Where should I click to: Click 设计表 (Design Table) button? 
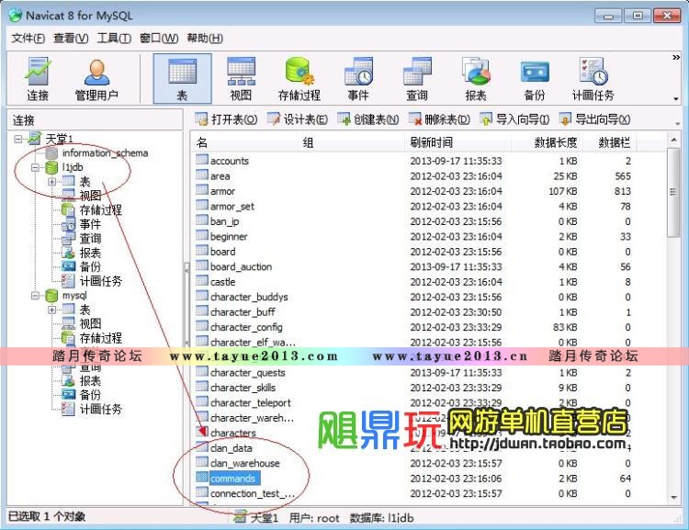pyautogui.click(x=298, y=119)
